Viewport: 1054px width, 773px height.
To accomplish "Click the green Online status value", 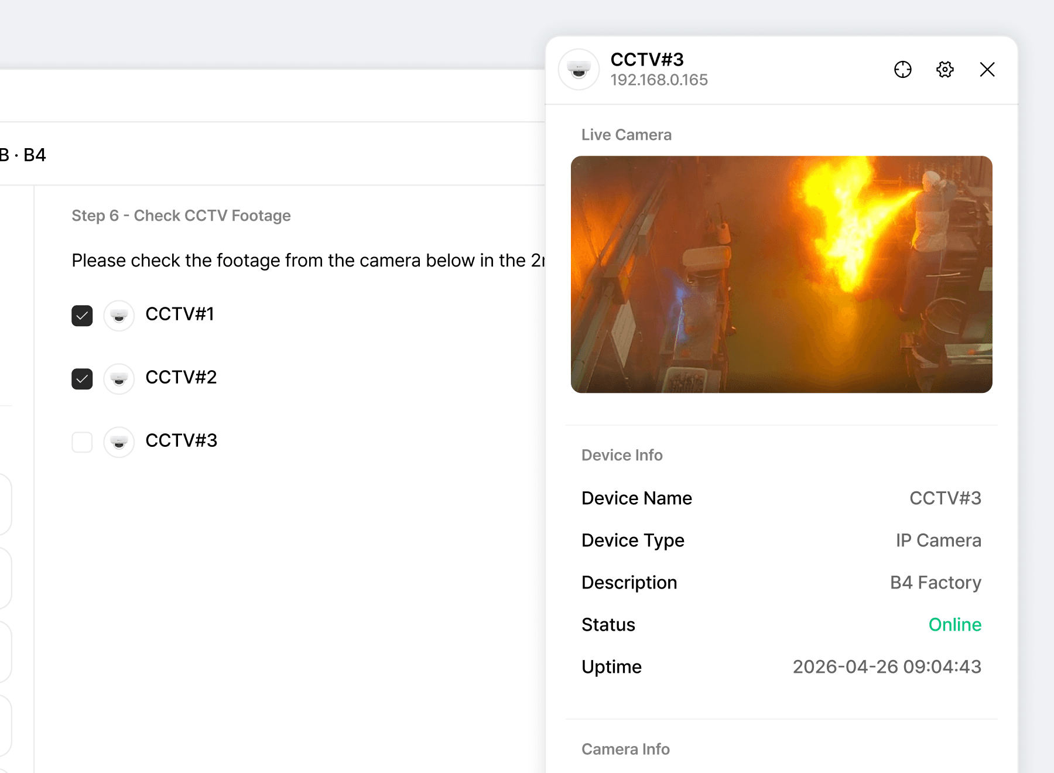I will tap(954, 625).
